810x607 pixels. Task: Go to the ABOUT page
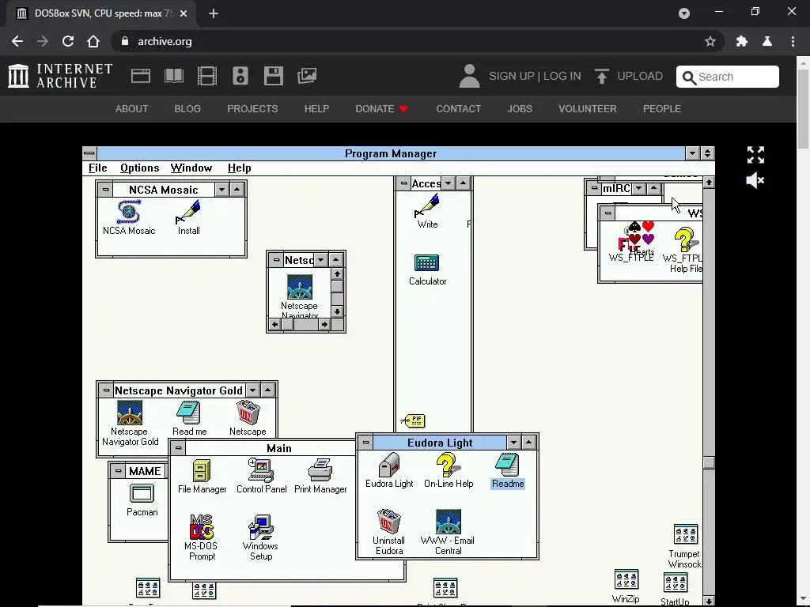click(x=132, y=109)
